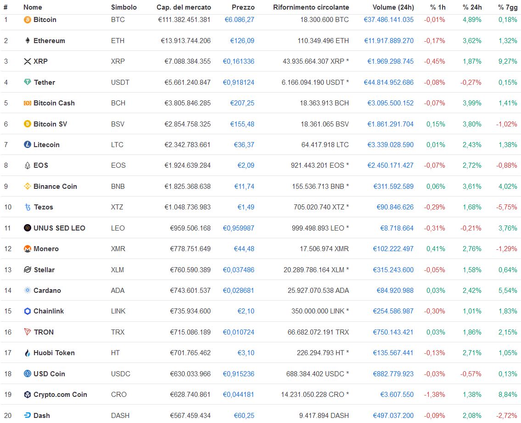The image size is (521, 423).
Task: Sort by Cap. del mercato header
Action: pos(184,7)
